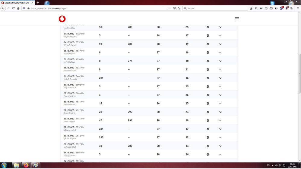Expand the 22.12.2020 18:11 Uhr measurement
This screenshot has width=301, height=169.
click(x=220, y=104)
